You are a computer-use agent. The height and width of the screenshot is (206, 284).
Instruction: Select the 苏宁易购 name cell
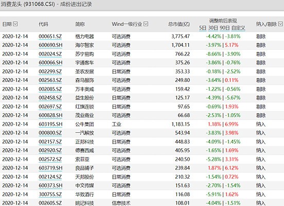pos(84,54)
